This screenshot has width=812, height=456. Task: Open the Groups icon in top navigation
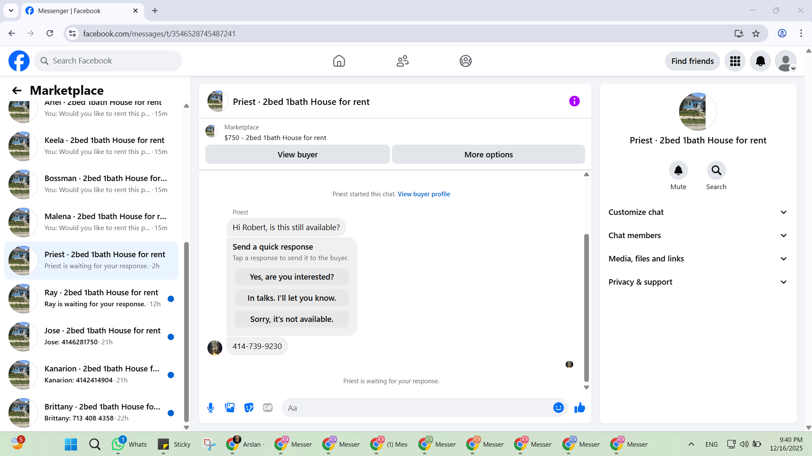point(465,61)
